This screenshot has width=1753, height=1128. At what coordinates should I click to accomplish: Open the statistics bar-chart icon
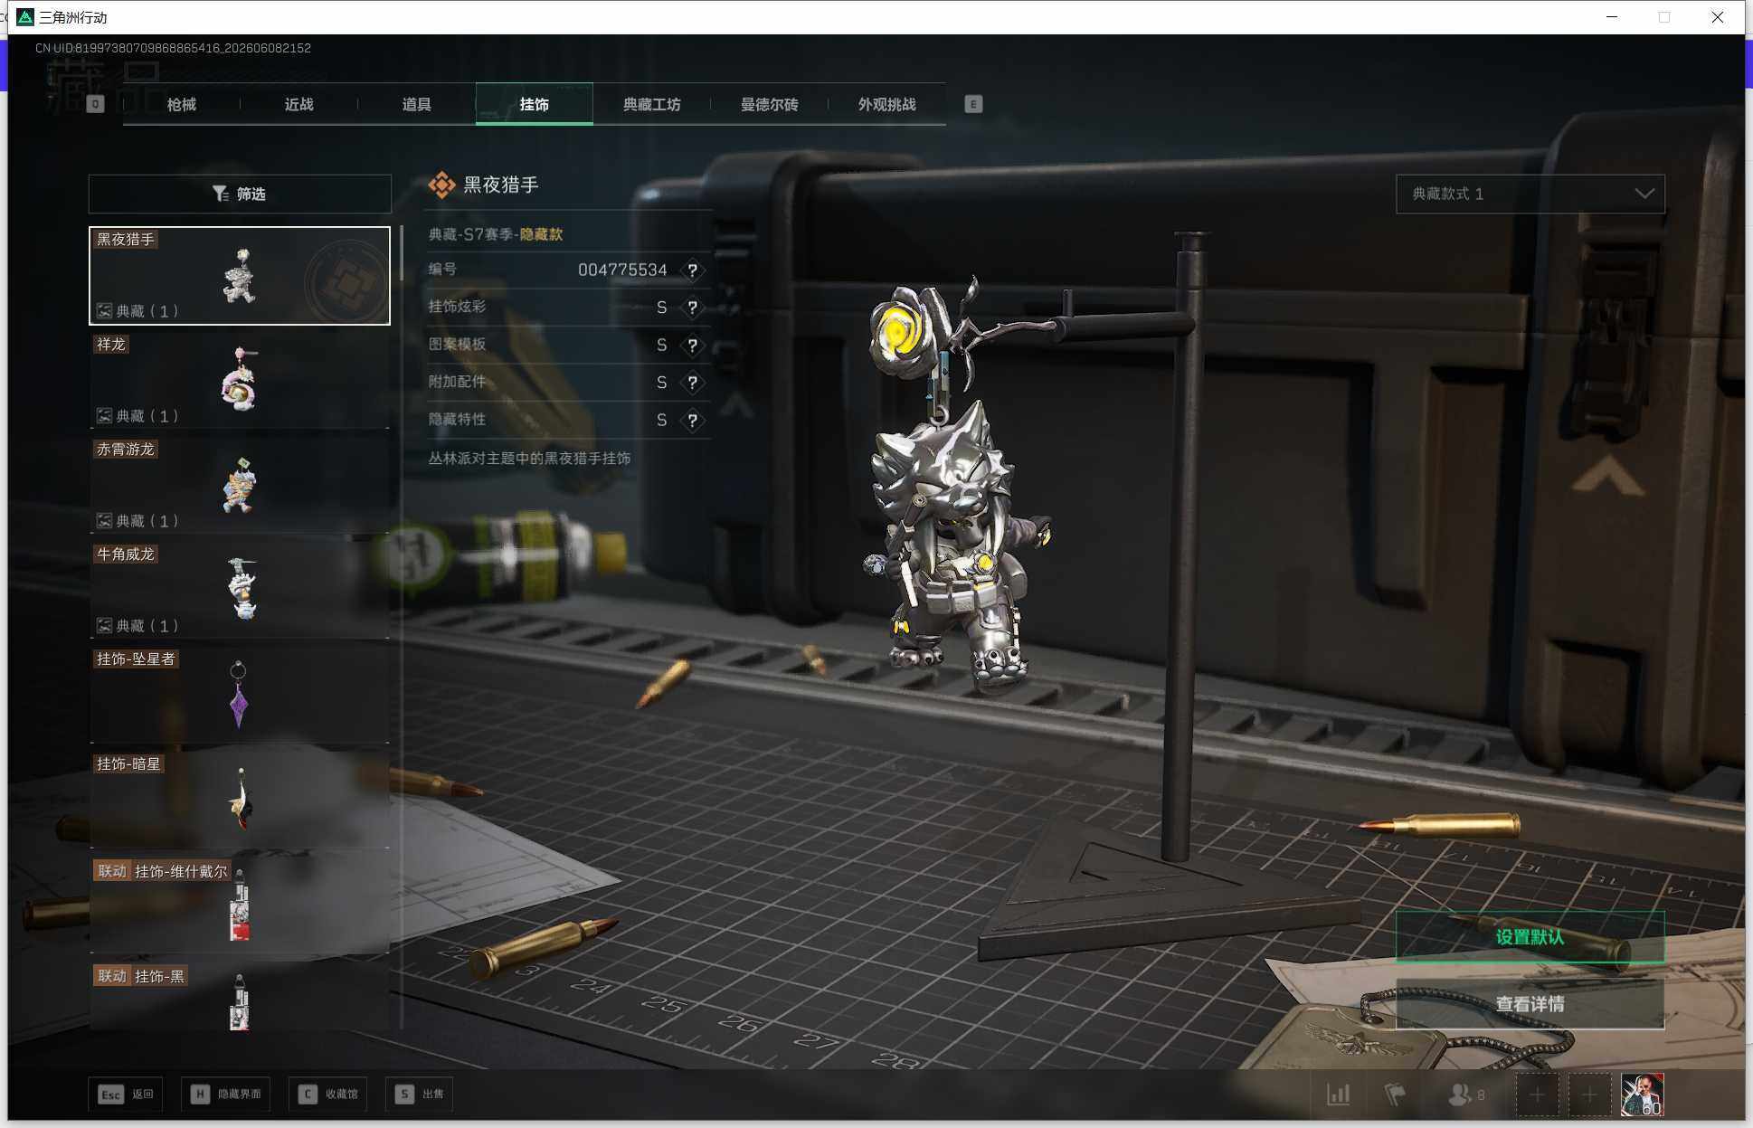pyautogui.click(x=1338, y=1095)
